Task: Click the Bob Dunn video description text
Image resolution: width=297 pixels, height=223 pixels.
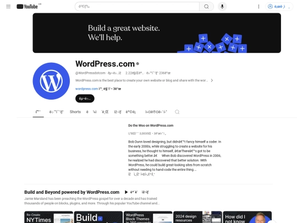Action: [x=175, y=156]
